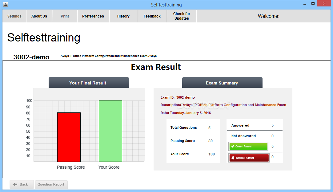This screenshot has height=192, width=333.
Task: Click the Passing Score chart axis label
Action: pos(71,167)
